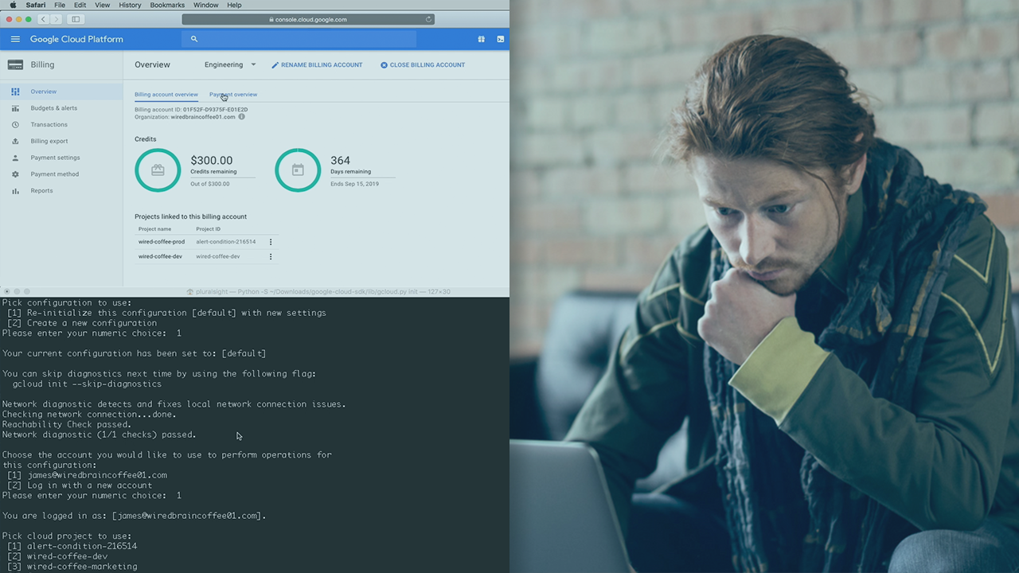Click the wired-coffee-prod project name
Viewport: 1019px width, 573px height.
click(162, 242)
